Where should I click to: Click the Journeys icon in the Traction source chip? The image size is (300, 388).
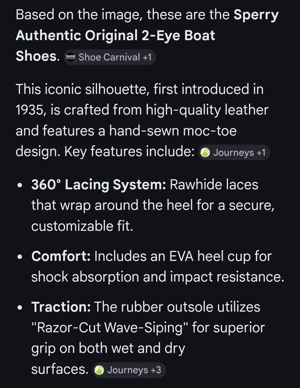[100, 370]
